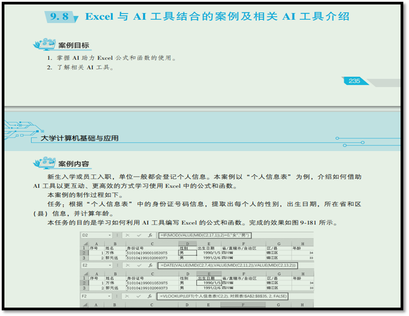This screenshot has height=316, width=409.
Task: Click ID 510104199001053975 in the DATE formula sheet
Action: tap(147, 283)
